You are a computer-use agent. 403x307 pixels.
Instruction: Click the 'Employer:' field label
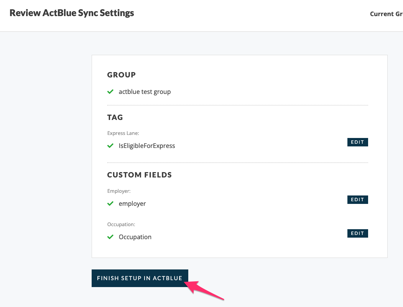pyautogui.click(x=119, y=191)
